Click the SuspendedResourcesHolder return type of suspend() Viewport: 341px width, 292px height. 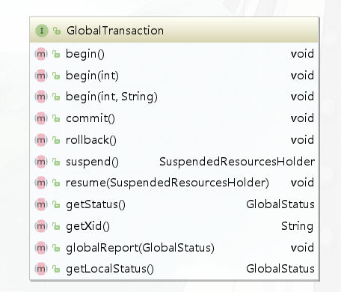pyautogui.click(x=237, y=162)
